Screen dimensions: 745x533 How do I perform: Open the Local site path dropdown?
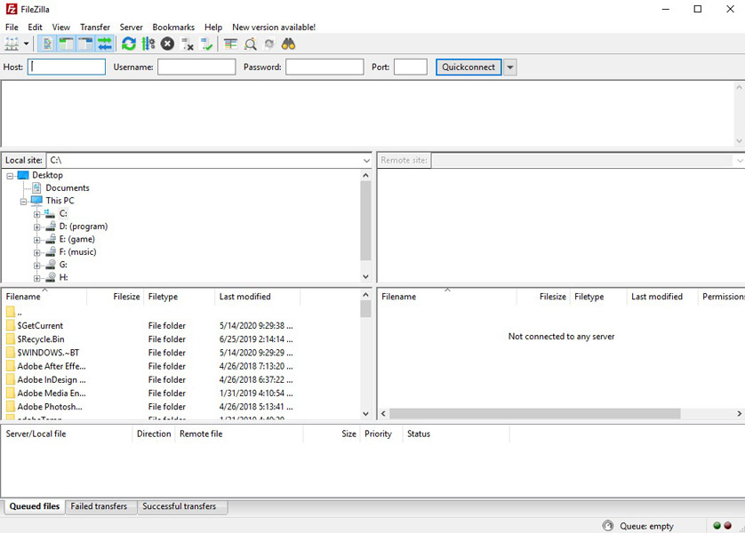coord(366,161)
